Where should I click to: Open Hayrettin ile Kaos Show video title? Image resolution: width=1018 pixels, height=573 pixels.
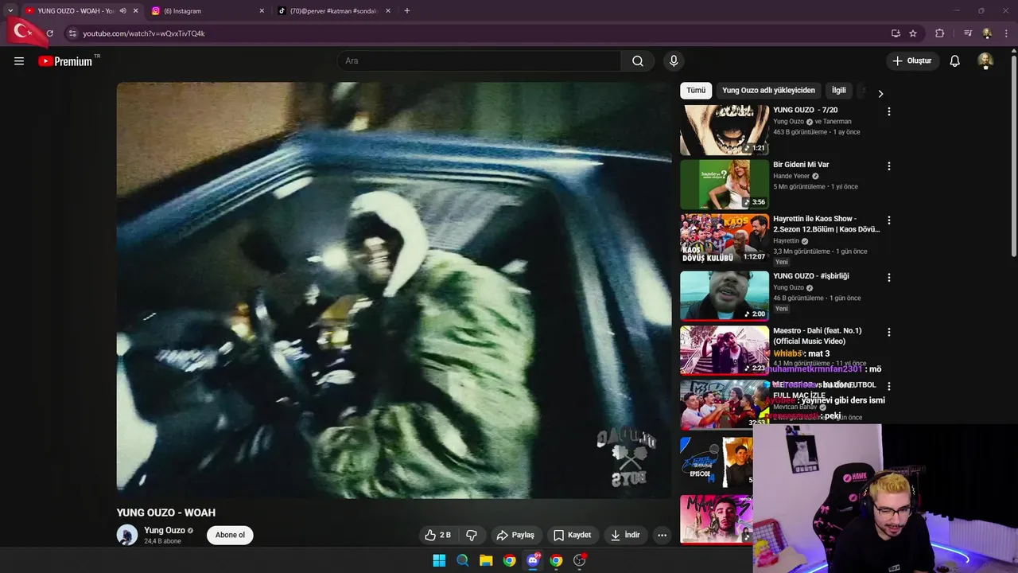click(x=826, y=224)
